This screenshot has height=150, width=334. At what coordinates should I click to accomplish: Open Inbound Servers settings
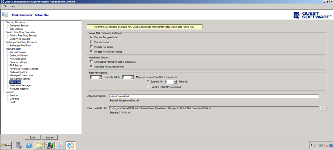(x=18, y=52)
